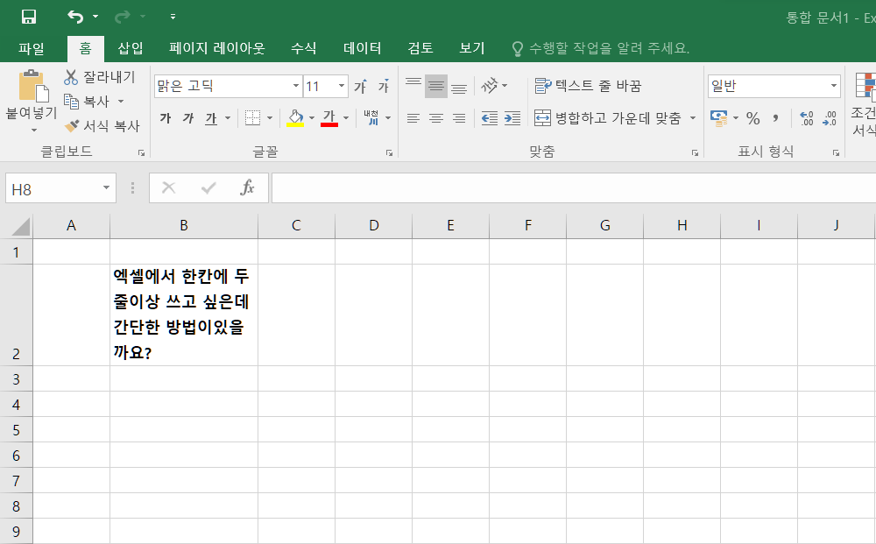Click the text orientation icon
876x544 pixels.
coord(490,86)
